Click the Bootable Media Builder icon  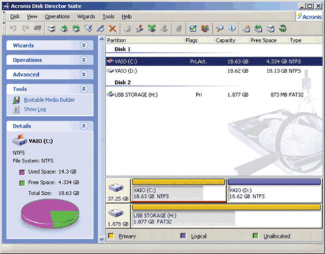(16, 100)
